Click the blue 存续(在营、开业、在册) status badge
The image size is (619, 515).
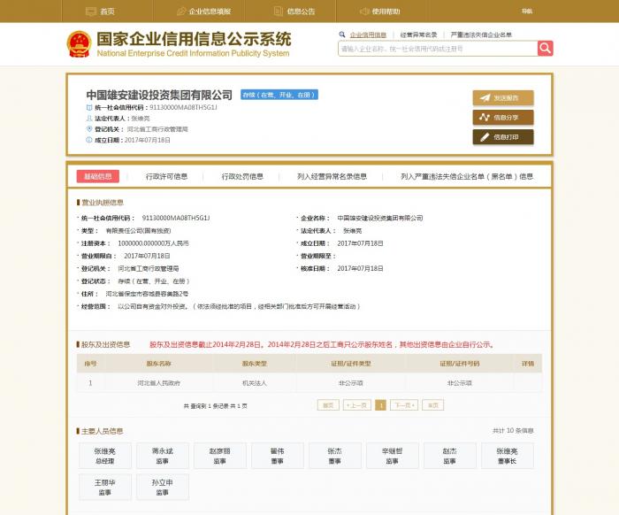click(279, 95)
